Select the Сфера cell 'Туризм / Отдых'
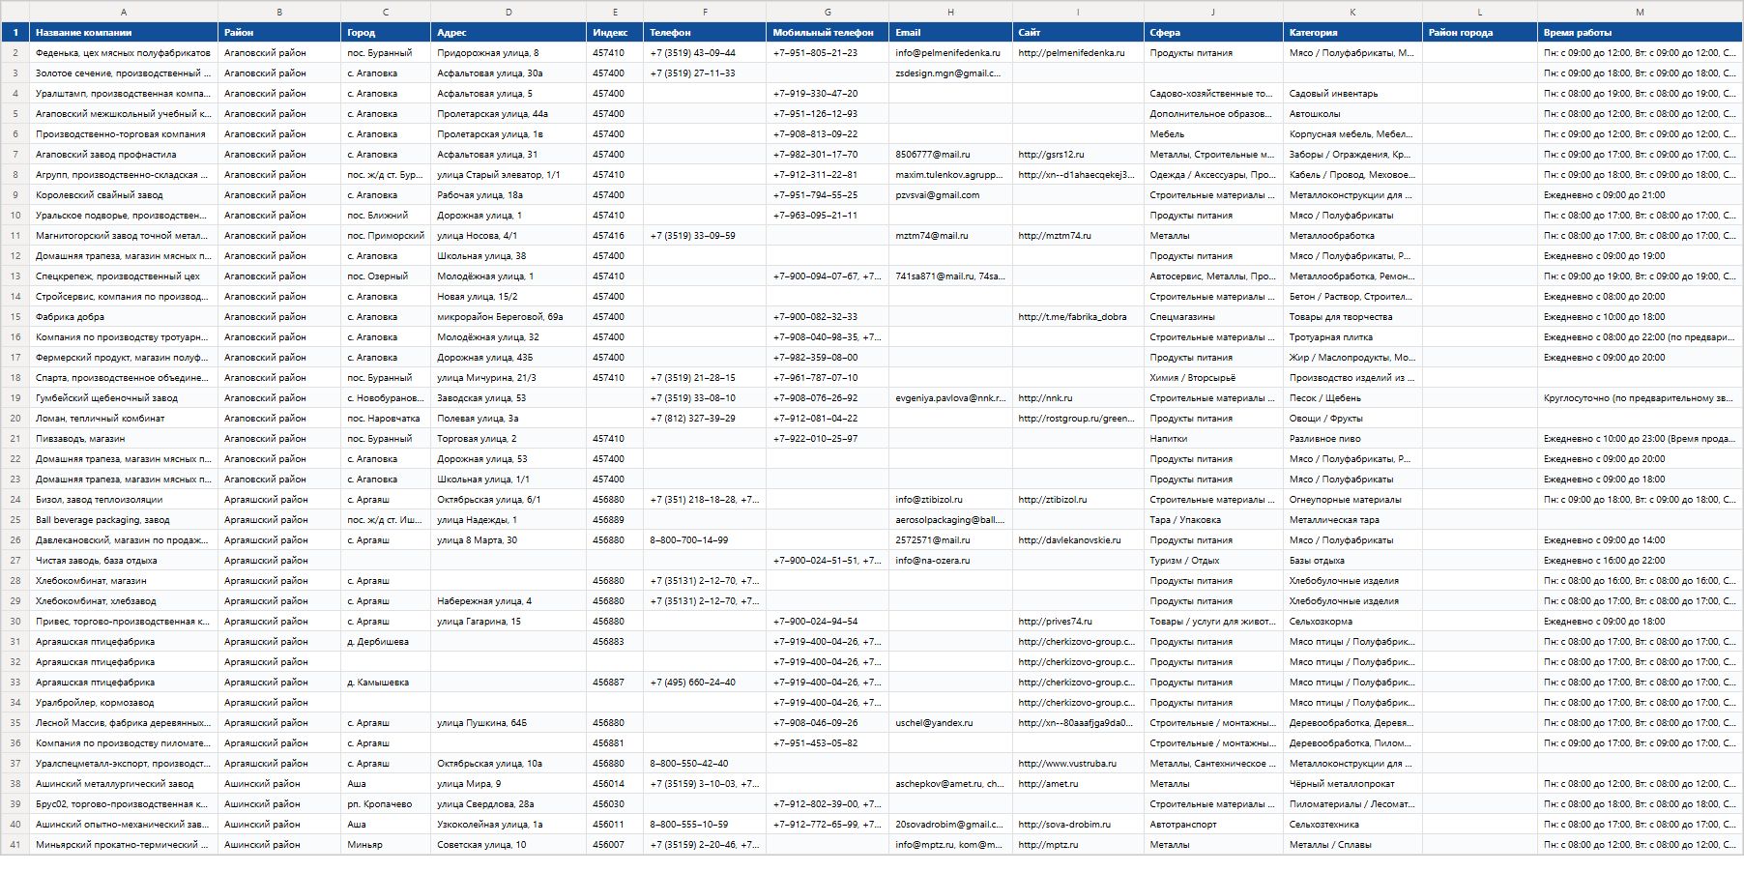The width and height of the screenshot is (1744, 872). (1213, 561)
